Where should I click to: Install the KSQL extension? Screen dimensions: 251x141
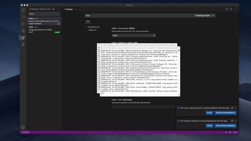tap(57, 32)
